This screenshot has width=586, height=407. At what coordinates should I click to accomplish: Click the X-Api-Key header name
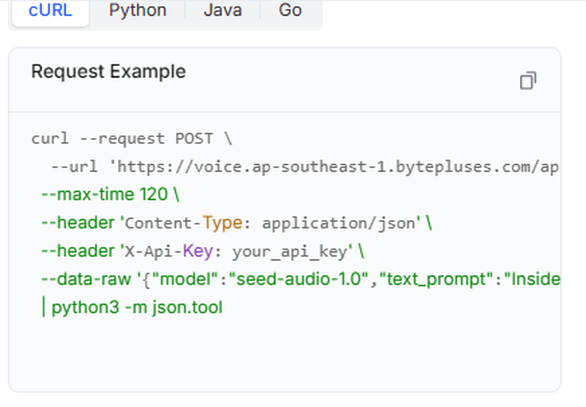pyautogui.click(x=169, y=251)
